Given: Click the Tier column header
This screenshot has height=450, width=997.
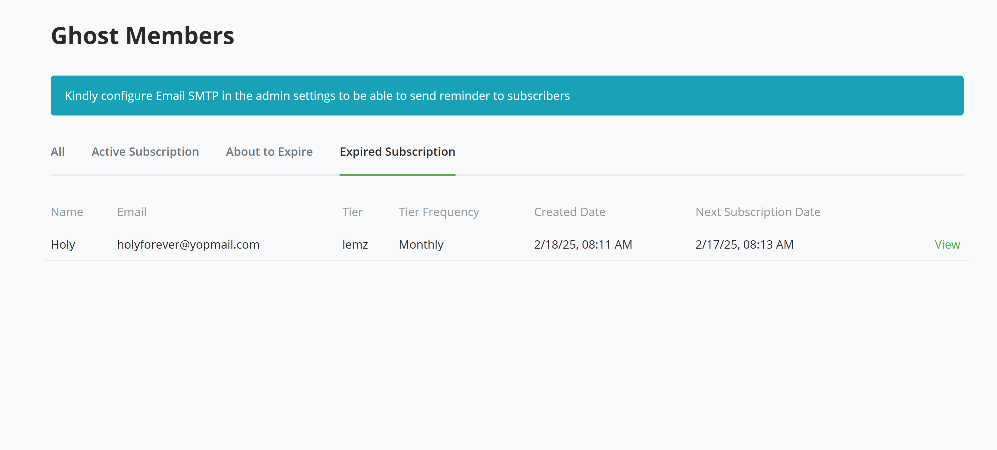Looking at the screenshot, I should point(353,211).
